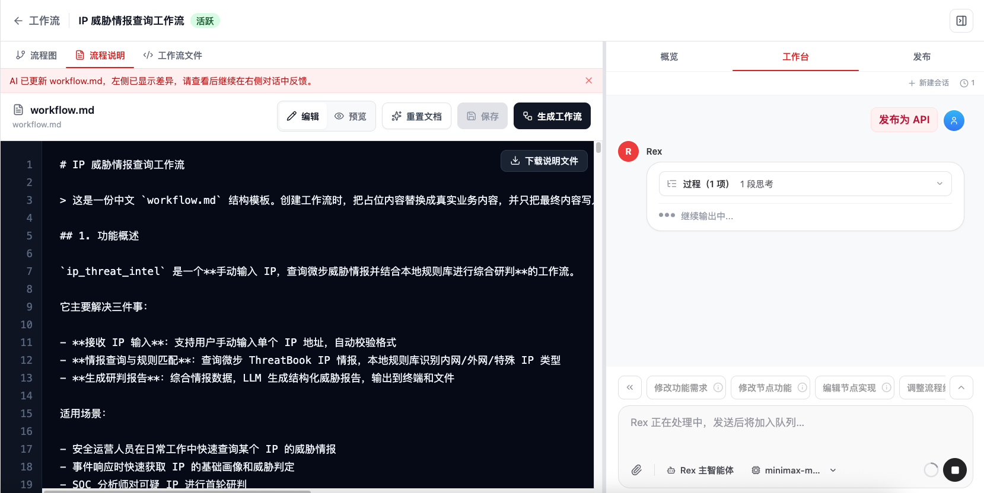Screen dimensions: 984x493
Task: Start a new chat with 新建会话
Action: 929,83
